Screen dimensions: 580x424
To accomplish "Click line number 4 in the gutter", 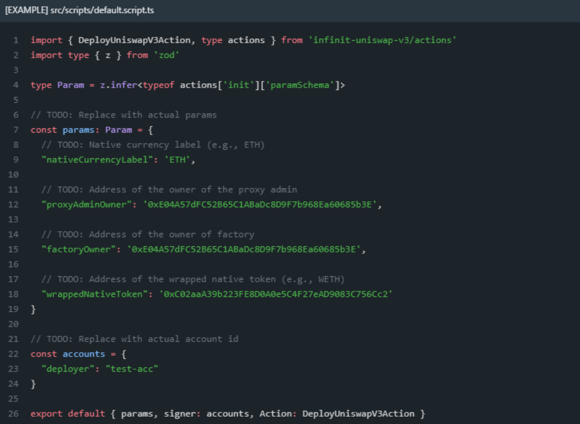I will [16, 85].
